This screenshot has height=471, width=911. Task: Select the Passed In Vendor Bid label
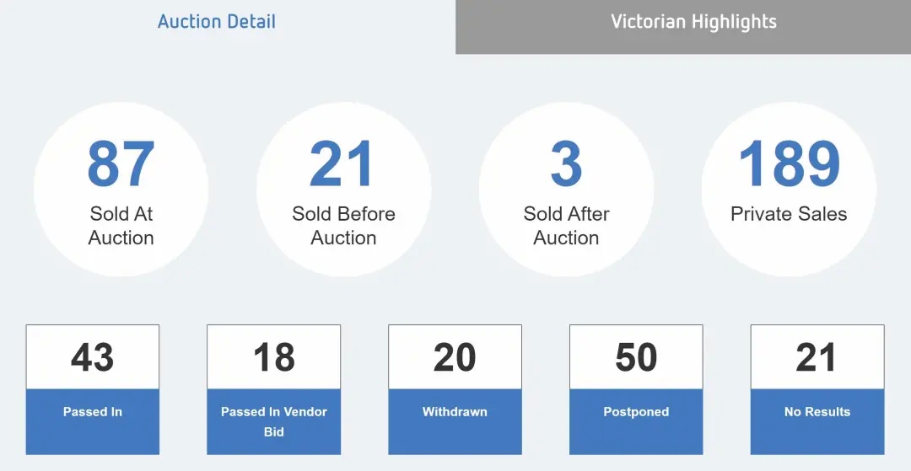click(x=273, y=421)
